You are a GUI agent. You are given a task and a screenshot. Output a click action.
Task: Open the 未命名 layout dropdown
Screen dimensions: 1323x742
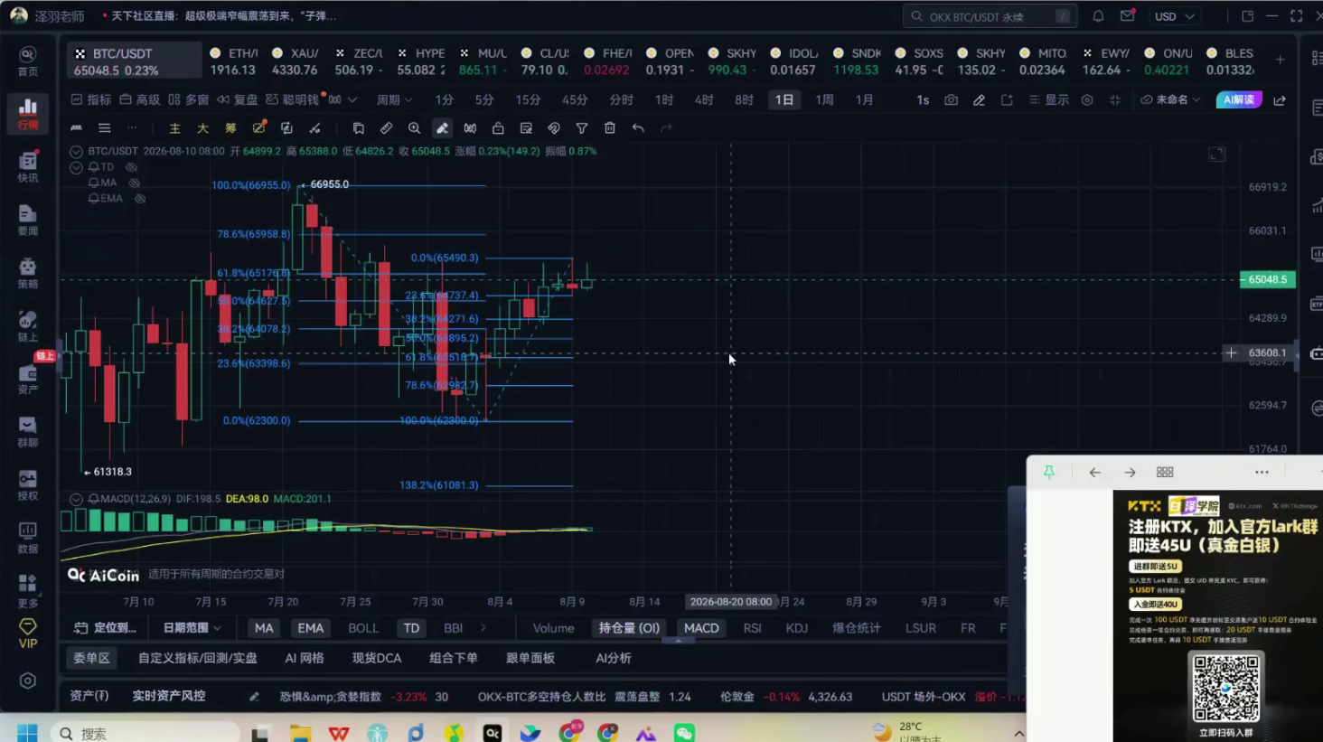1170,100
